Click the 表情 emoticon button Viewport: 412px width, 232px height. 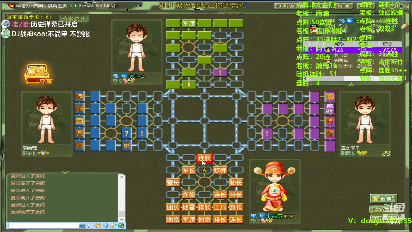(383, 199)
